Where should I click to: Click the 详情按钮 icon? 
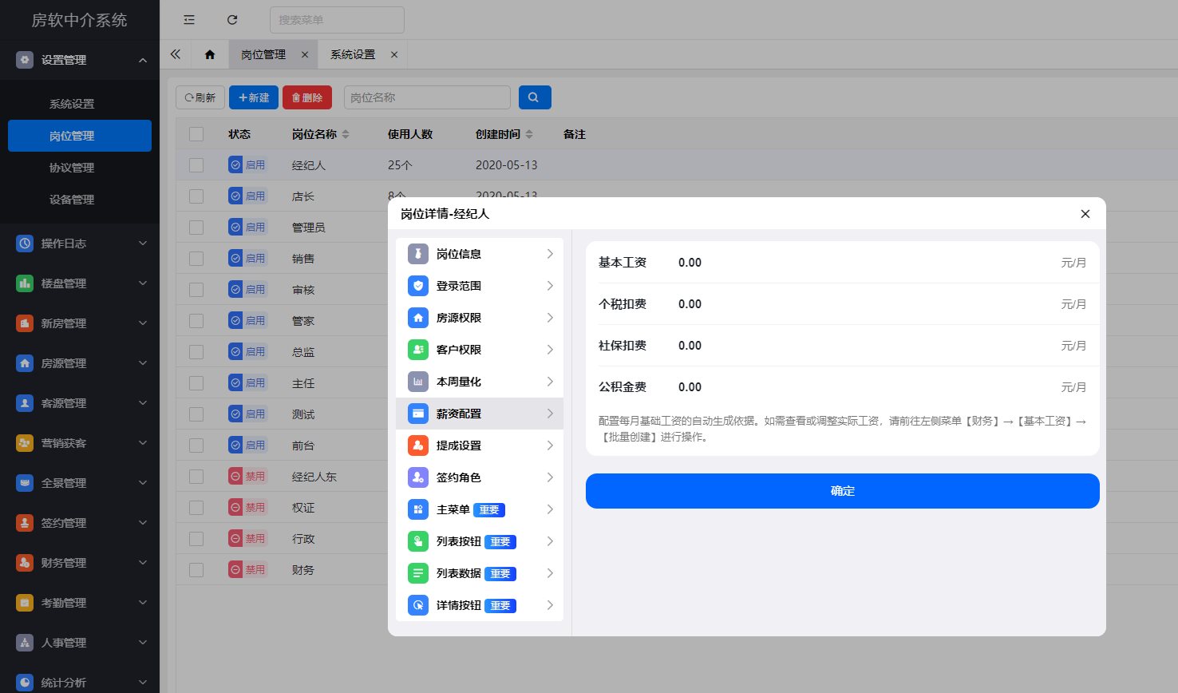pyautogui.click(x=418, y=605)
